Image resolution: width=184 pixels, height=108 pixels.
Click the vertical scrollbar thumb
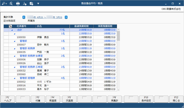coord(118,36)
